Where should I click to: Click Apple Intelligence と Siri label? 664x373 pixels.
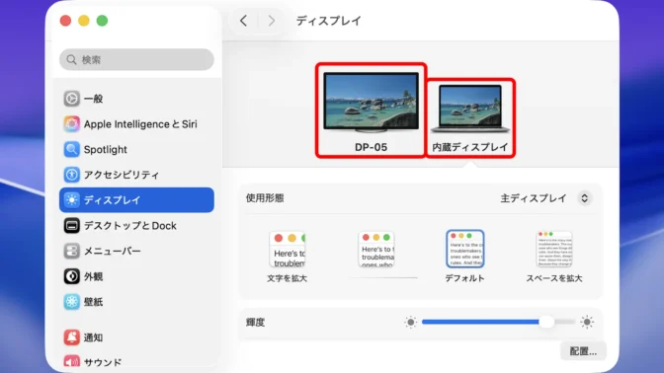point(140,124)
